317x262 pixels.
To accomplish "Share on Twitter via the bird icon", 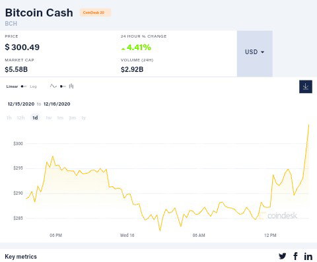I will click(x=283, y=256).
